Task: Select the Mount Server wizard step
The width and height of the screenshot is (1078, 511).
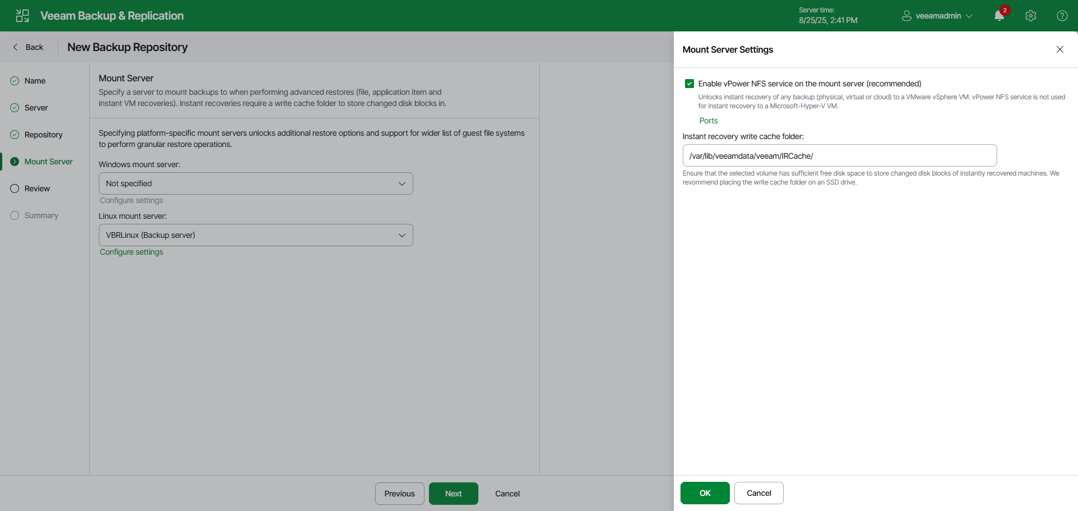Action: click(48, 162)
